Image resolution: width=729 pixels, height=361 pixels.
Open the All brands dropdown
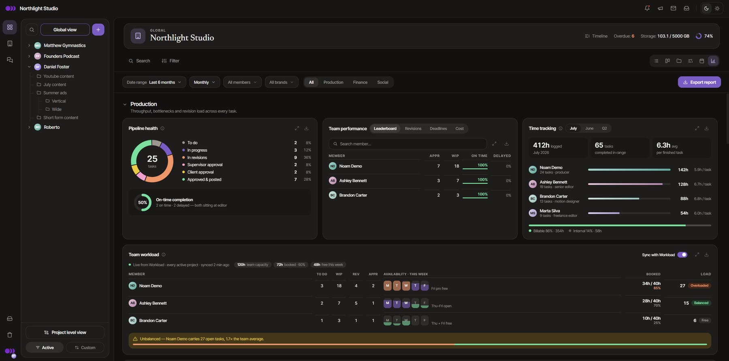pyautogui.click(x=281, y=82)
